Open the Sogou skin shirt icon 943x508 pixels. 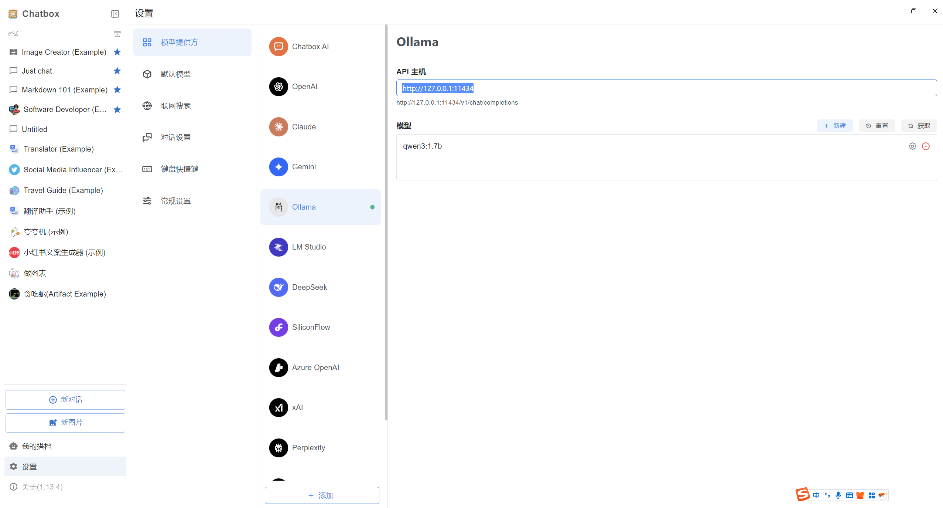pyautogui.click(x=860, y=495)
